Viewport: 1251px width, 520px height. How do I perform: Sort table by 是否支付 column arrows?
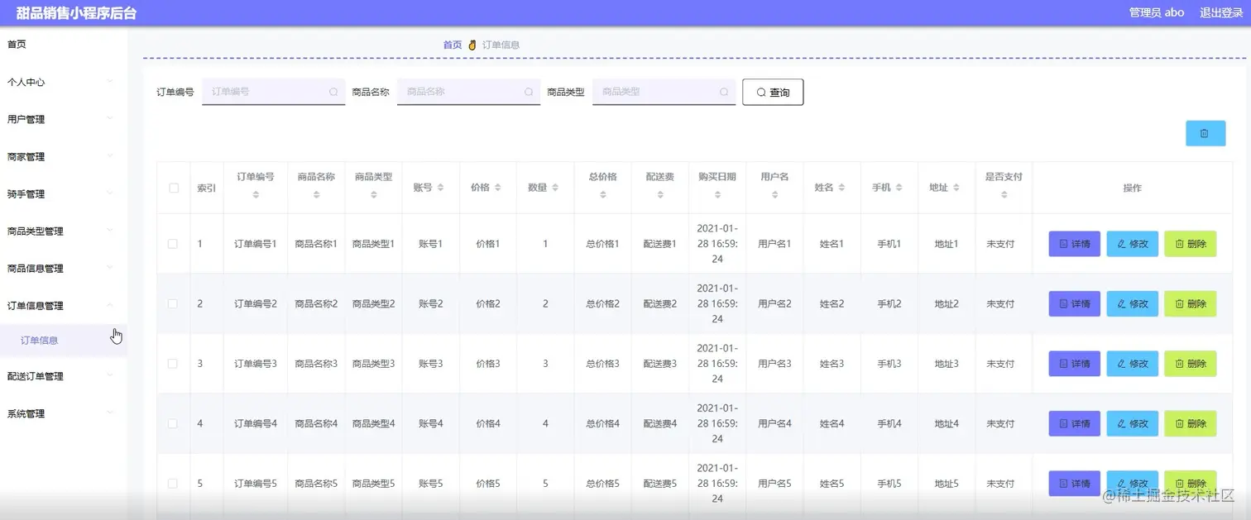[1004, 195]
